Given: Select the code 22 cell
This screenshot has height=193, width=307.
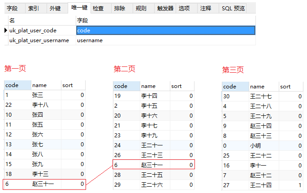Looking at the screenshot, I should tap(17, 105).
